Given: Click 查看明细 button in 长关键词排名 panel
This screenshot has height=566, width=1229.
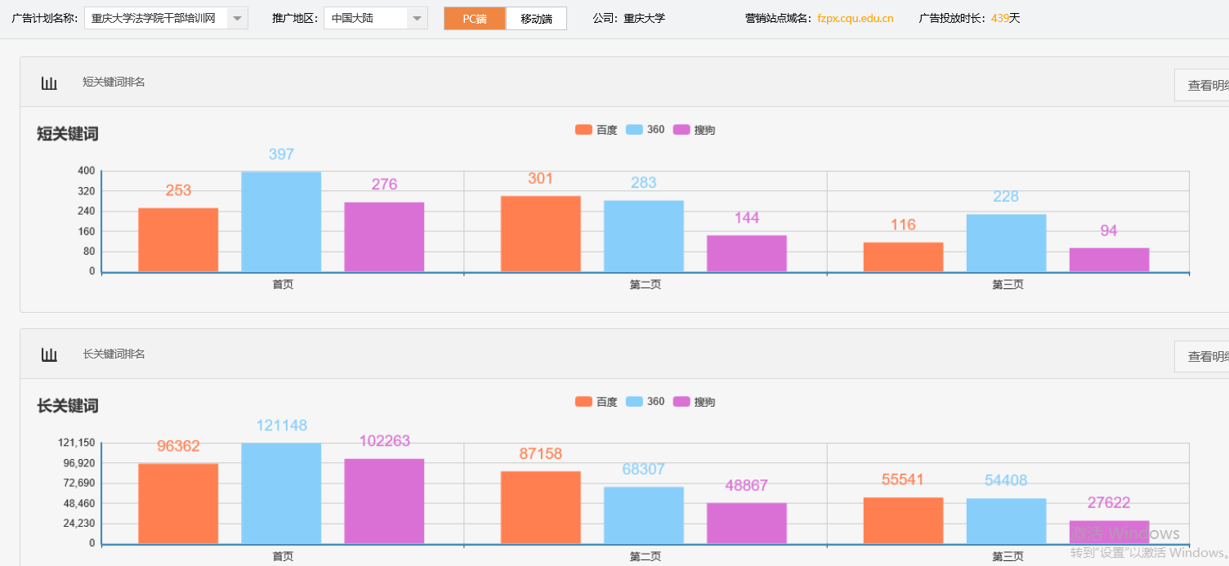Looking at the screenshot, I should coord(1206,357).
